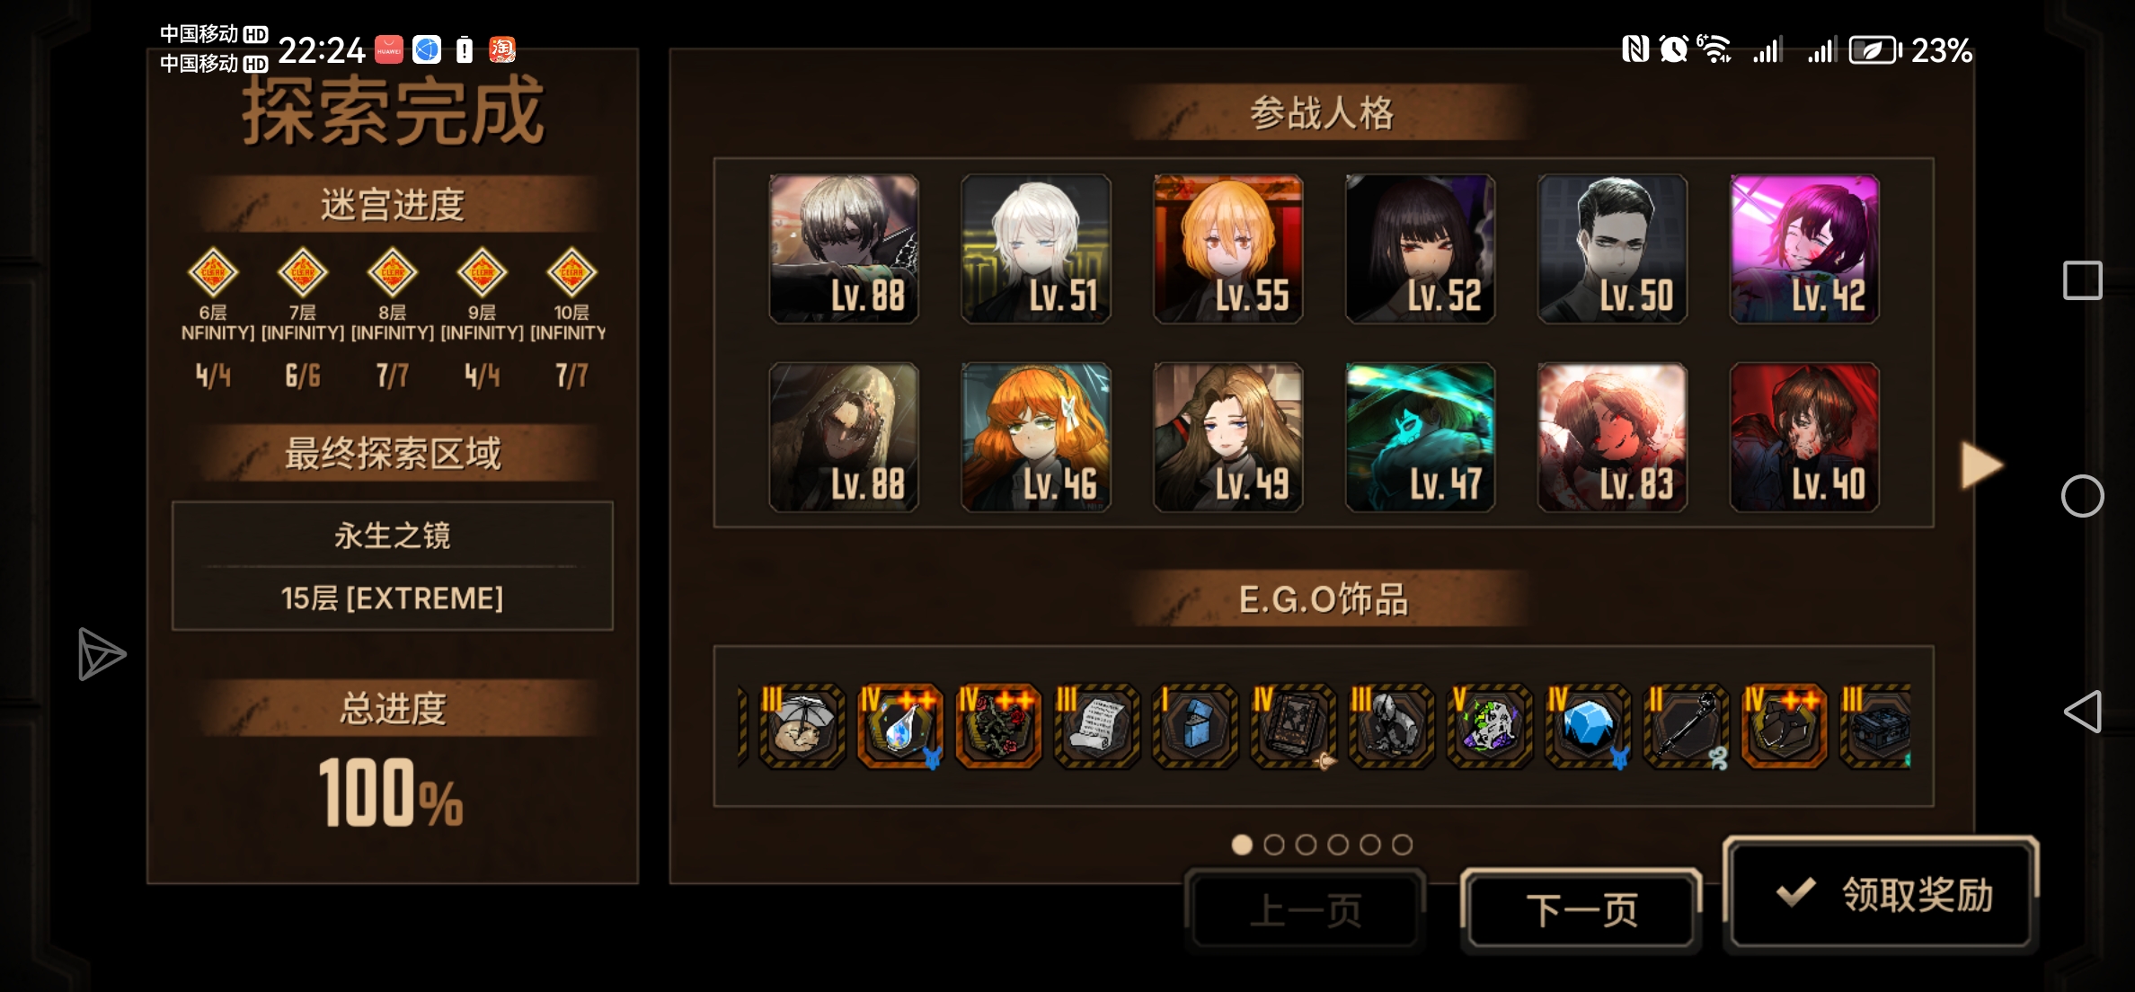Open the Lv. 55 orange-haired identity portrait
The width and height of the screenshot is (2135, 992).
click(x=1228, y=249)
